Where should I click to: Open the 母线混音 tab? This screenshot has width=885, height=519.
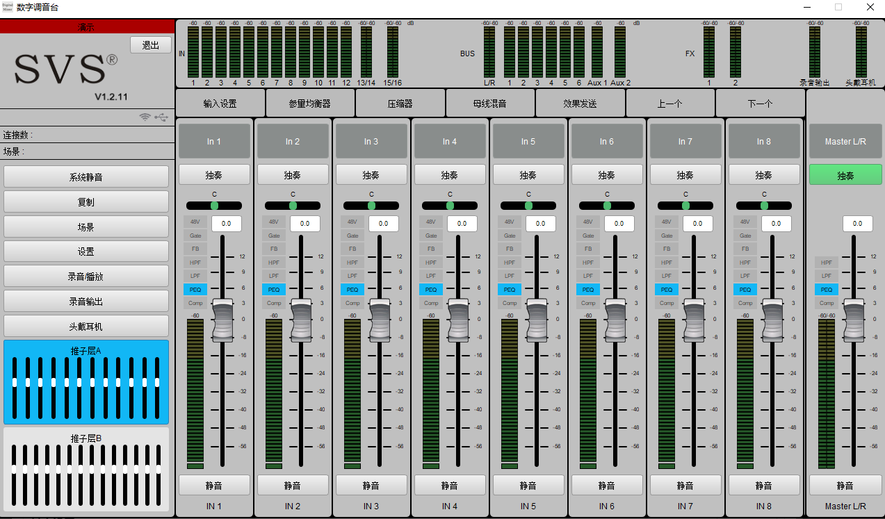pos(489,104)
